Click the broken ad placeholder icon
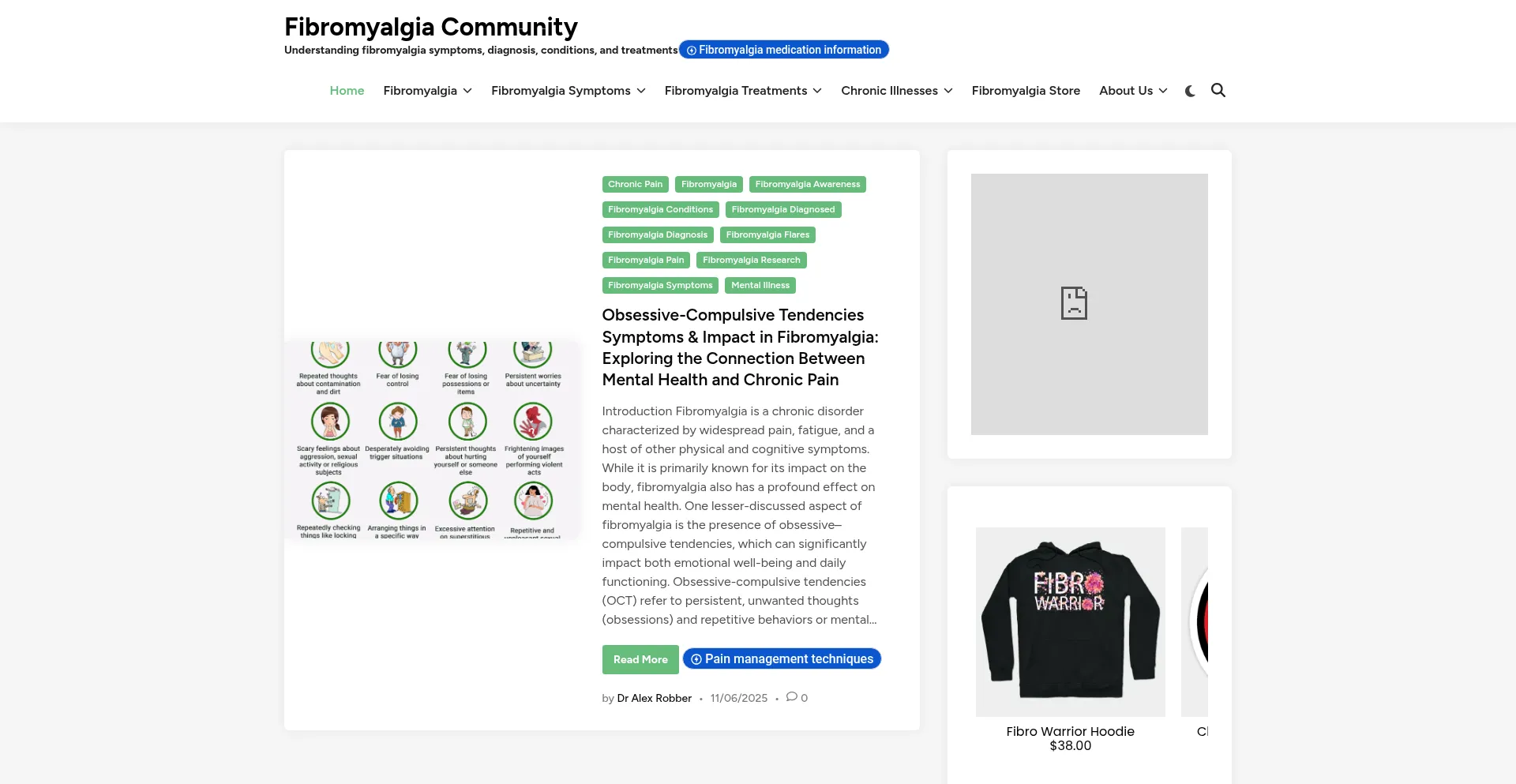Screen dimensions: 1516x784 coord(1074,303)
